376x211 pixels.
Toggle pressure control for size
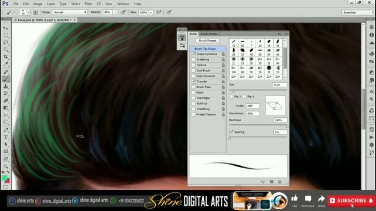point(169,12)
